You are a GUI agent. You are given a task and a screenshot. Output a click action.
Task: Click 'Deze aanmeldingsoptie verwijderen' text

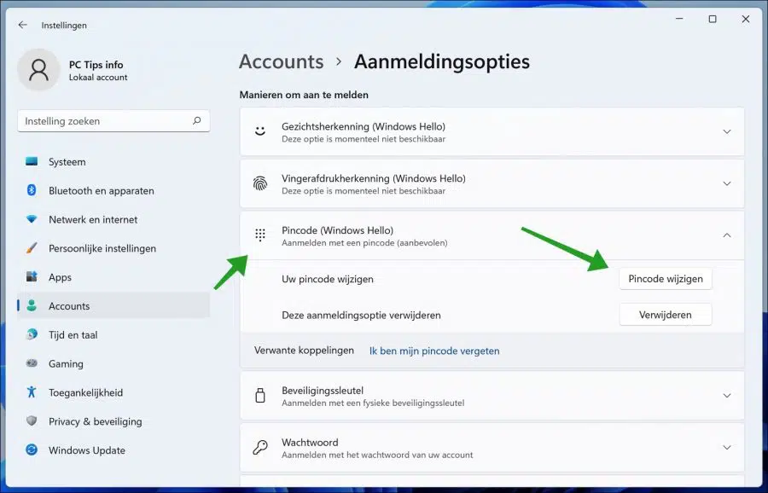(x=362, y=316)
